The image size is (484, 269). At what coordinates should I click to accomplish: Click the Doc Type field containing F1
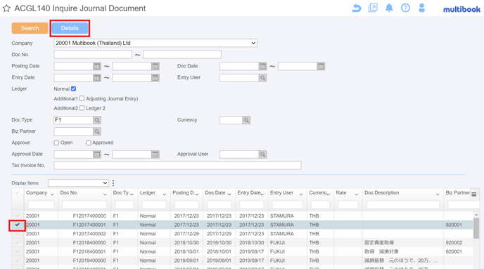tap(73, 120)
